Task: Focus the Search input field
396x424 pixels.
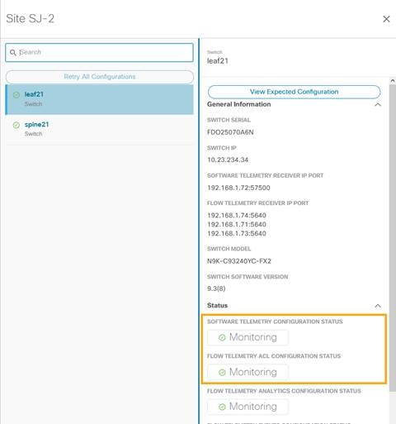Action: pos(99,52)
